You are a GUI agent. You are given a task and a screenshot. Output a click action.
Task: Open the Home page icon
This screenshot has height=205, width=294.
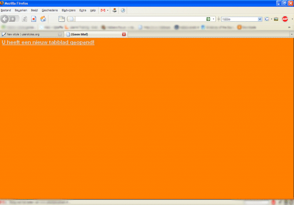tap(43, 19)
